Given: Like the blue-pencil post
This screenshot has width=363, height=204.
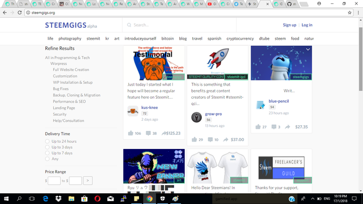Looking at the screenshot, I should [258, 127].
